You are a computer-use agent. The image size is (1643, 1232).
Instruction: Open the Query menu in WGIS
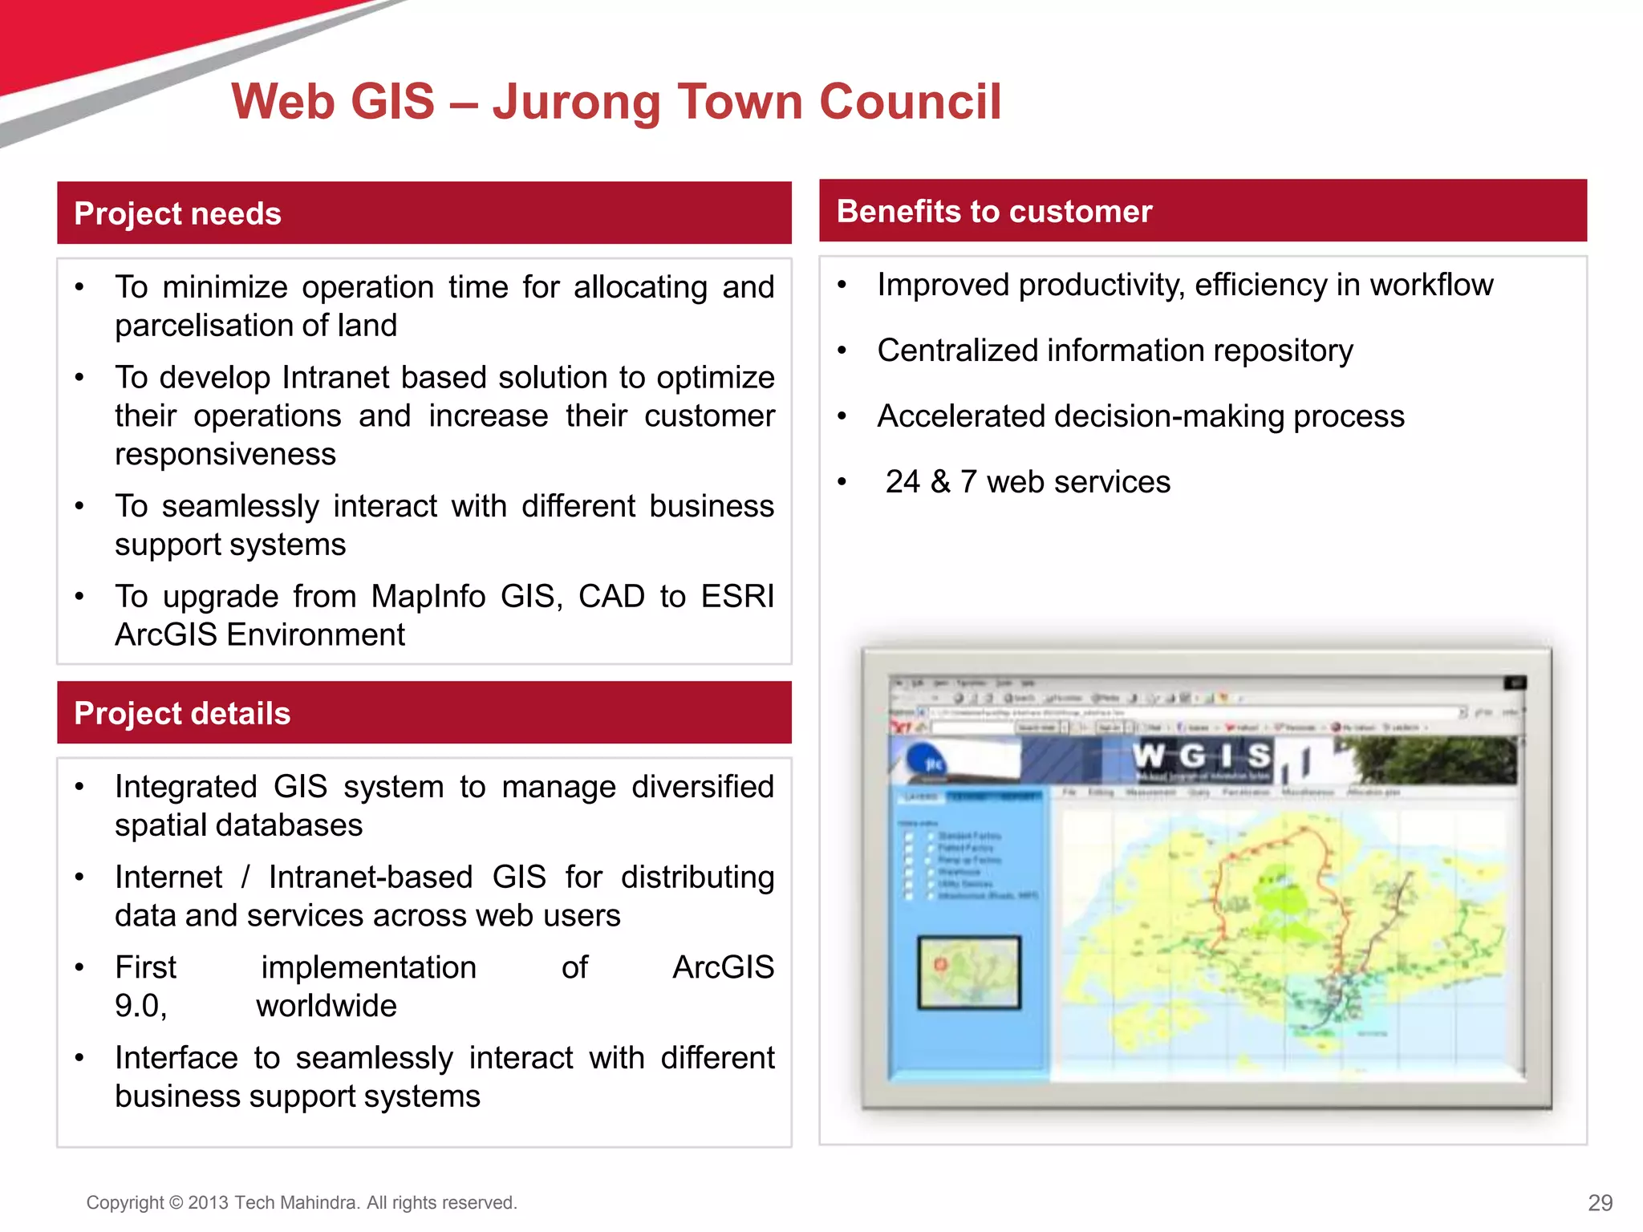1199,792
